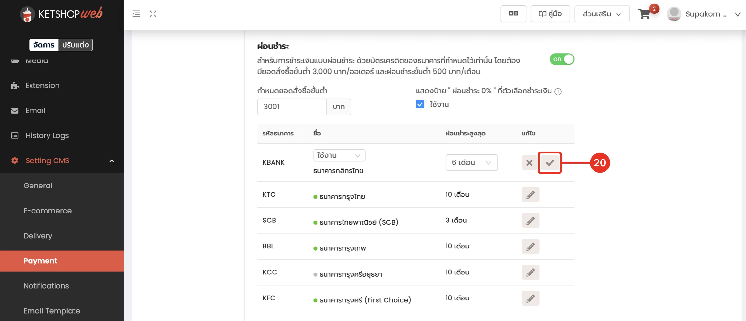Turn off the installment payment switch
The height and width of the screenshot is (321, 746).
click(562, 59)
